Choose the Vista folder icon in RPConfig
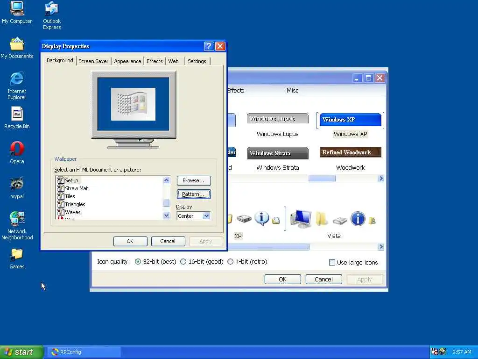 pos(321,219)
